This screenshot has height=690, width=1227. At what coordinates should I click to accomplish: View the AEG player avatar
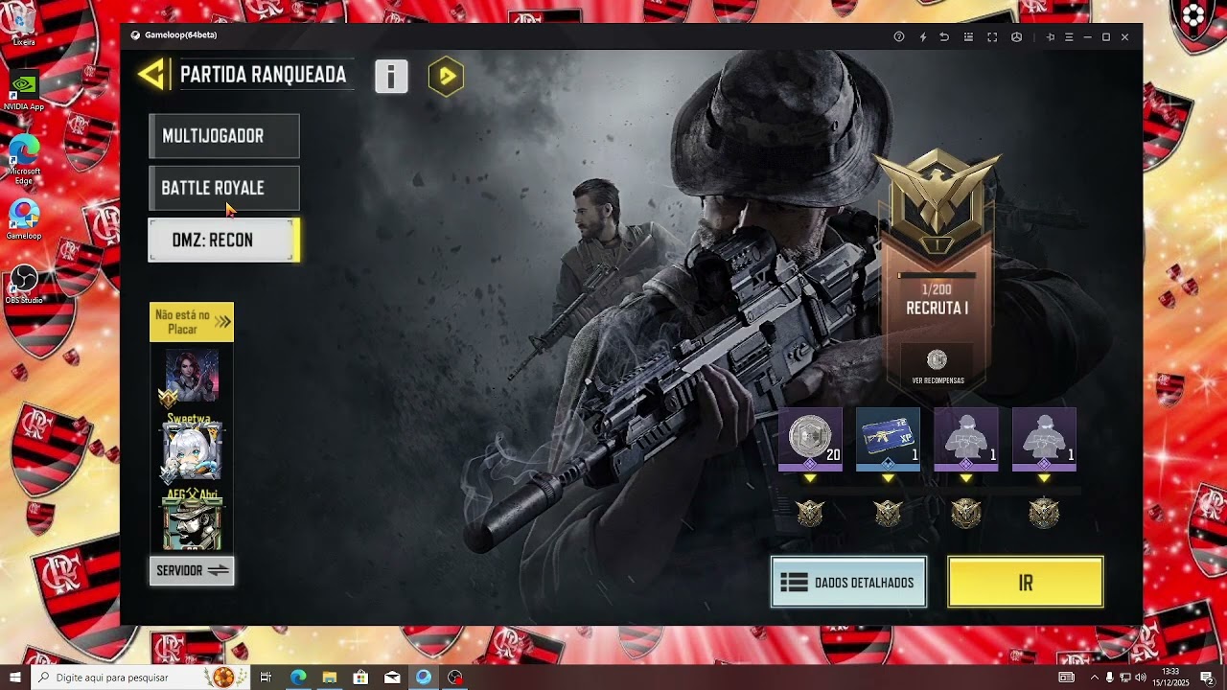tap(193, 523)
